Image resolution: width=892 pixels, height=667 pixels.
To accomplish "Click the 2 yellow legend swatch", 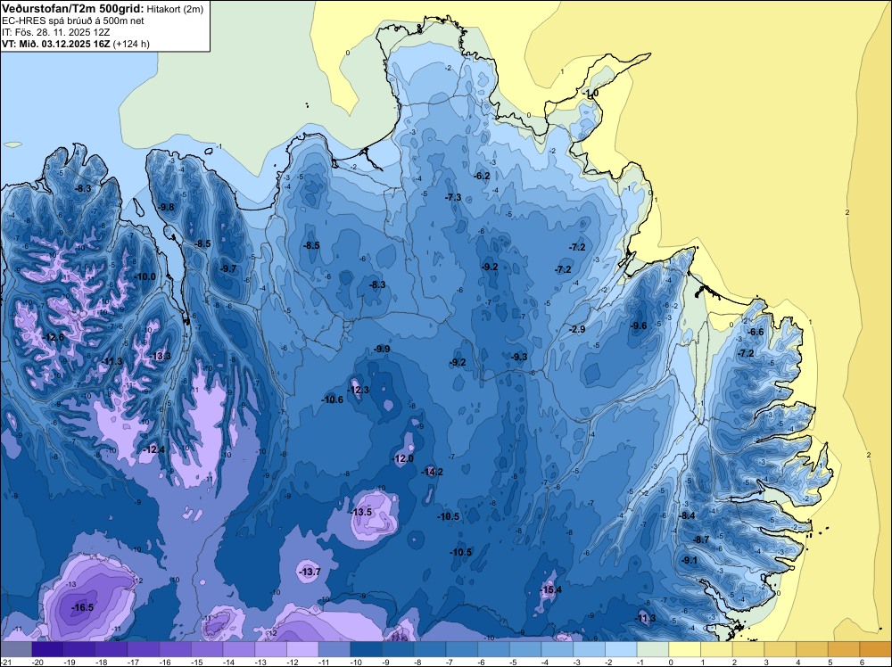I will (748, 649).
